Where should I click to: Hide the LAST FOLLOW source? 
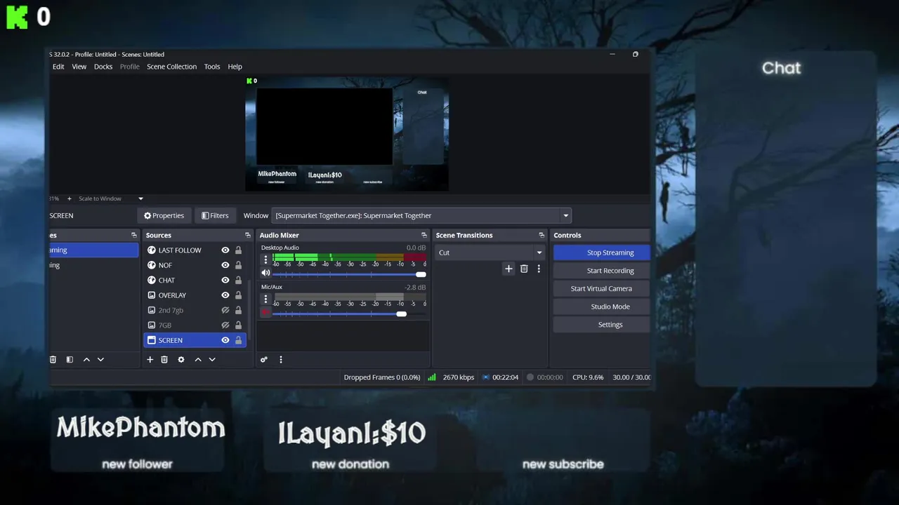coord(225,250)
